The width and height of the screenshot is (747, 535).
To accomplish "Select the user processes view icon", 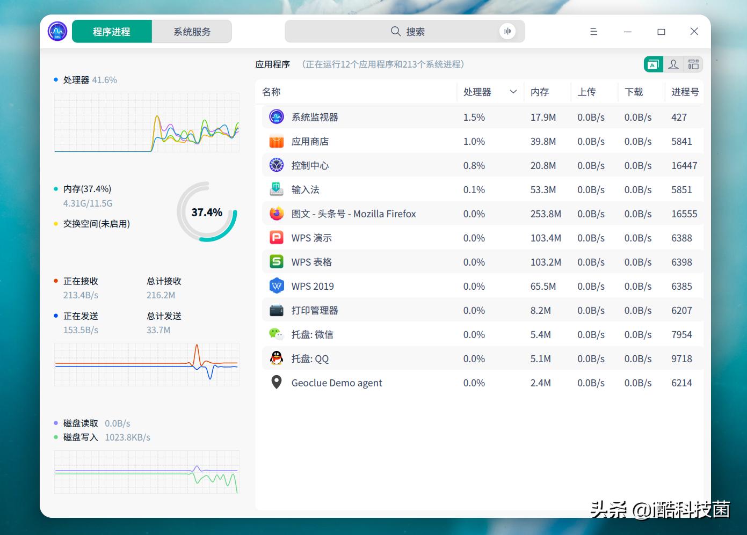I will (673, 64).
